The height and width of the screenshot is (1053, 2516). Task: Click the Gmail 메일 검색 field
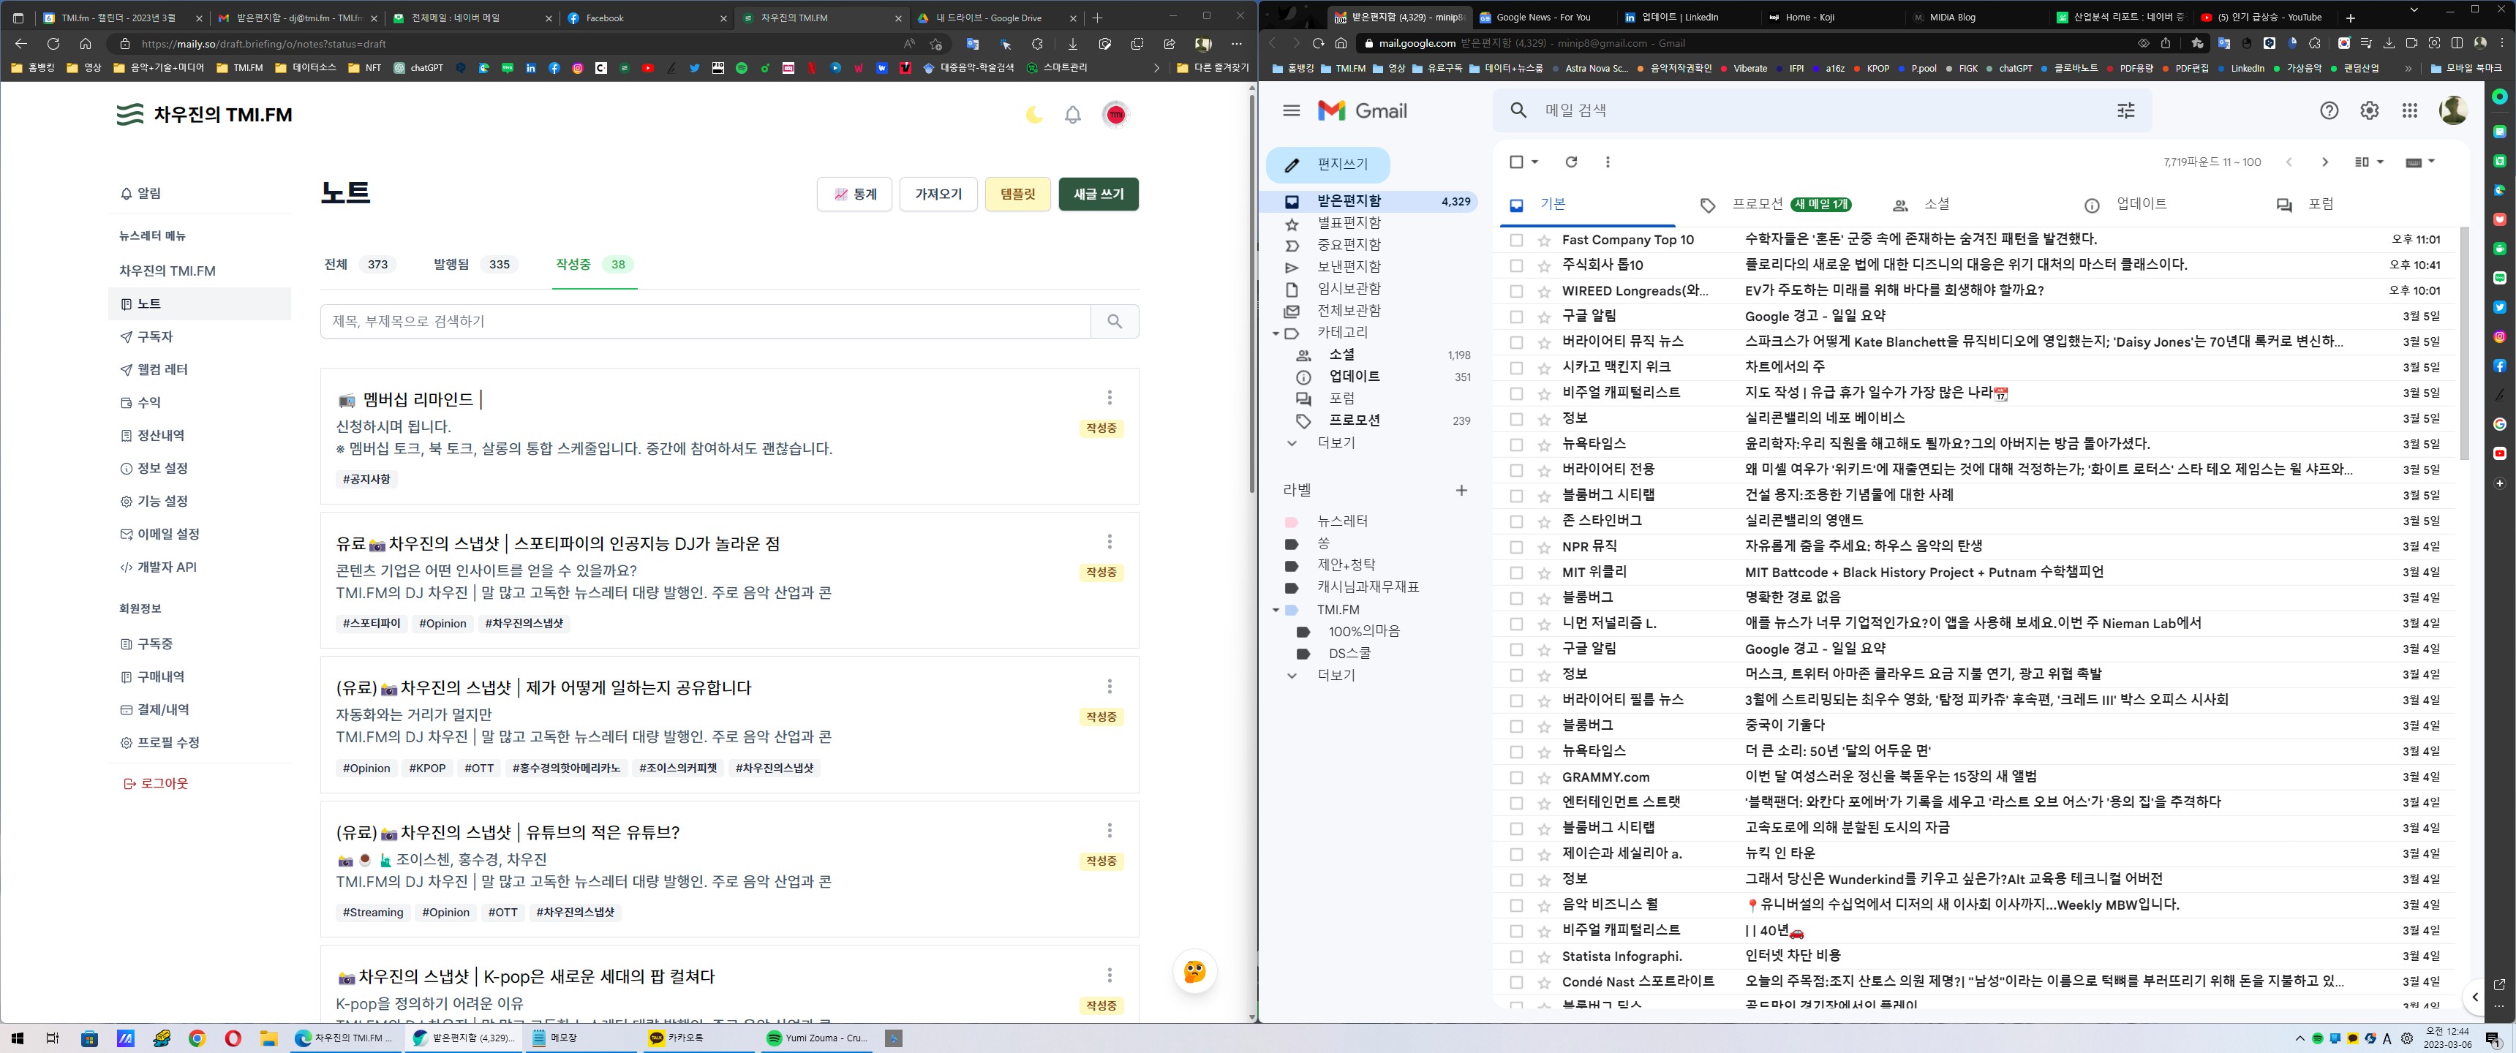point(1823,110)
